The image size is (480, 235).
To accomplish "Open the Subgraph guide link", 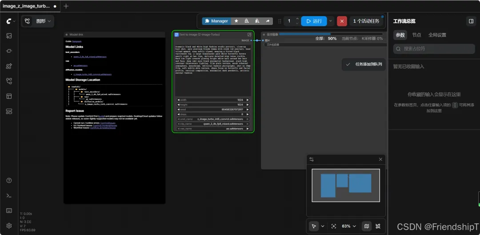I will tap(77, 41).
